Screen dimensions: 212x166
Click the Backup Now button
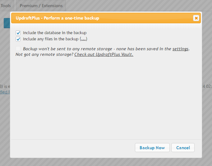tap(152, 148)
